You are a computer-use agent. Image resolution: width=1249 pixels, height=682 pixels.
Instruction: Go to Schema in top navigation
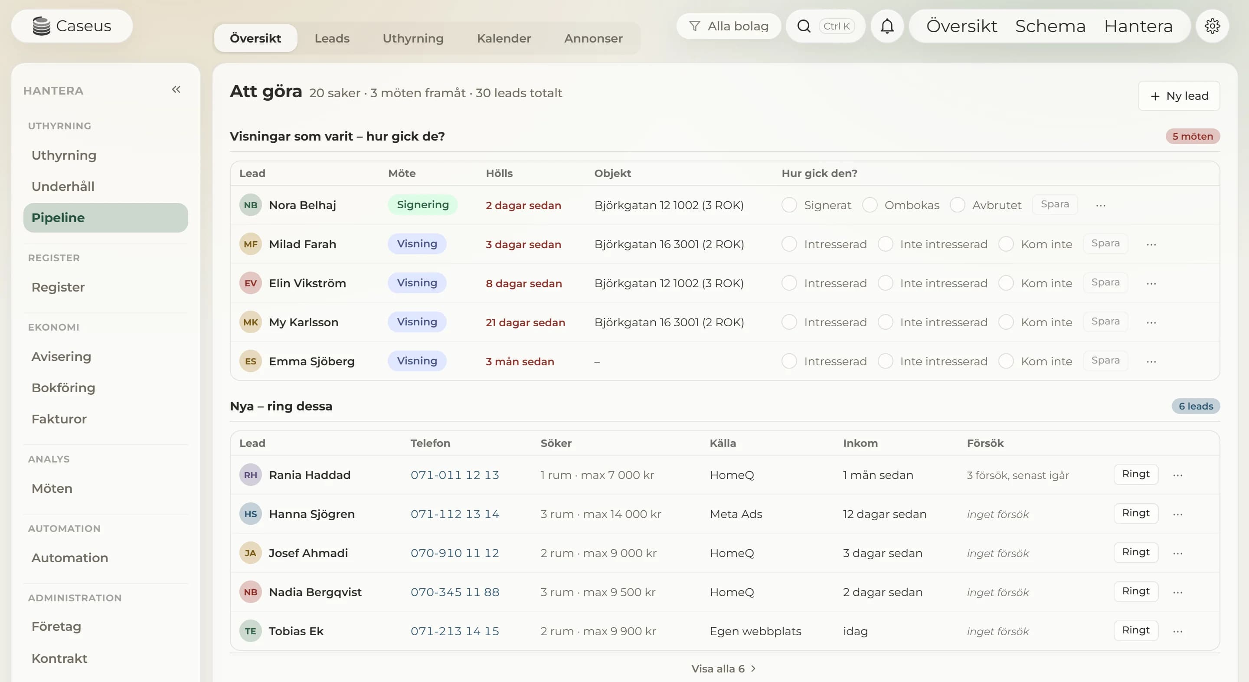[x=1050, y=26]
